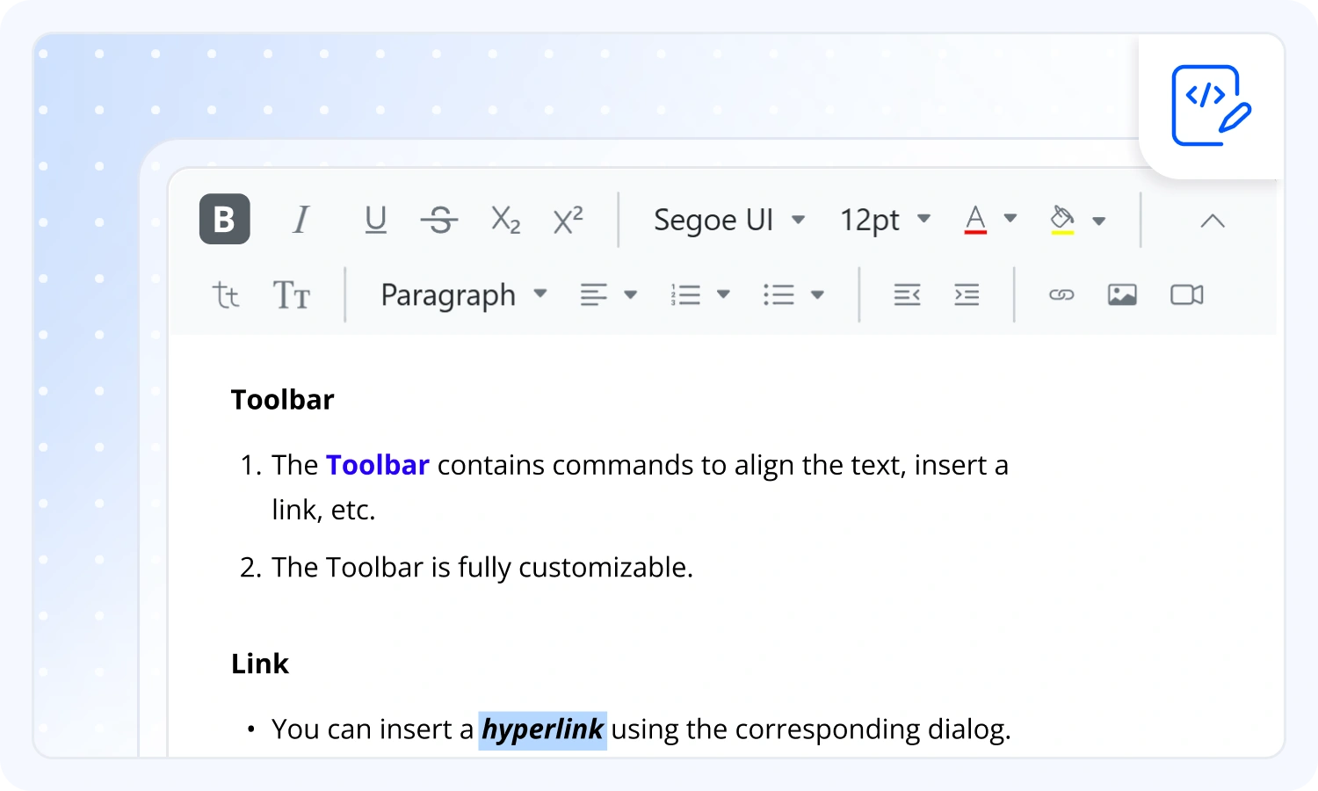This screenshot has height=791, width=1318.
Task: Click the text alignment icon
Action: coord(594,294)
